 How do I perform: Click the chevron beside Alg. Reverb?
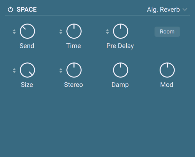(x=185, y=10)
